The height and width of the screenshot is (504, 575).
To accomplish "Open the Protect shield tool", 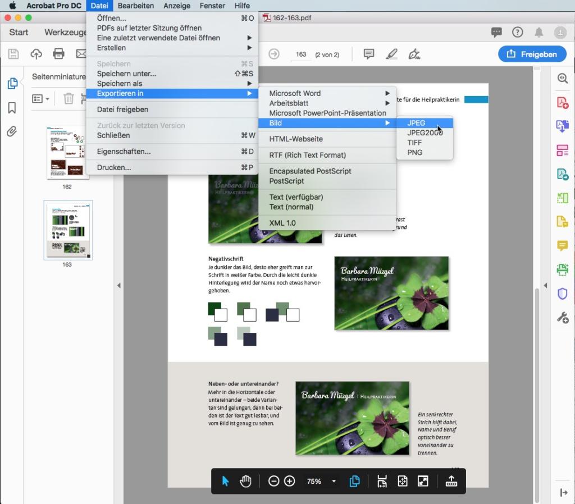I will click(562, 294).
